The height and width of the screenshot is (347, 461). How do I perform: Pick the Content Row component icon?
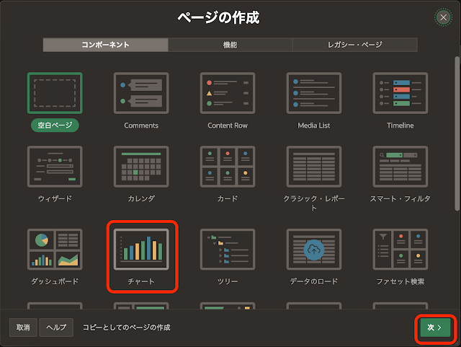tap(228, 93)
